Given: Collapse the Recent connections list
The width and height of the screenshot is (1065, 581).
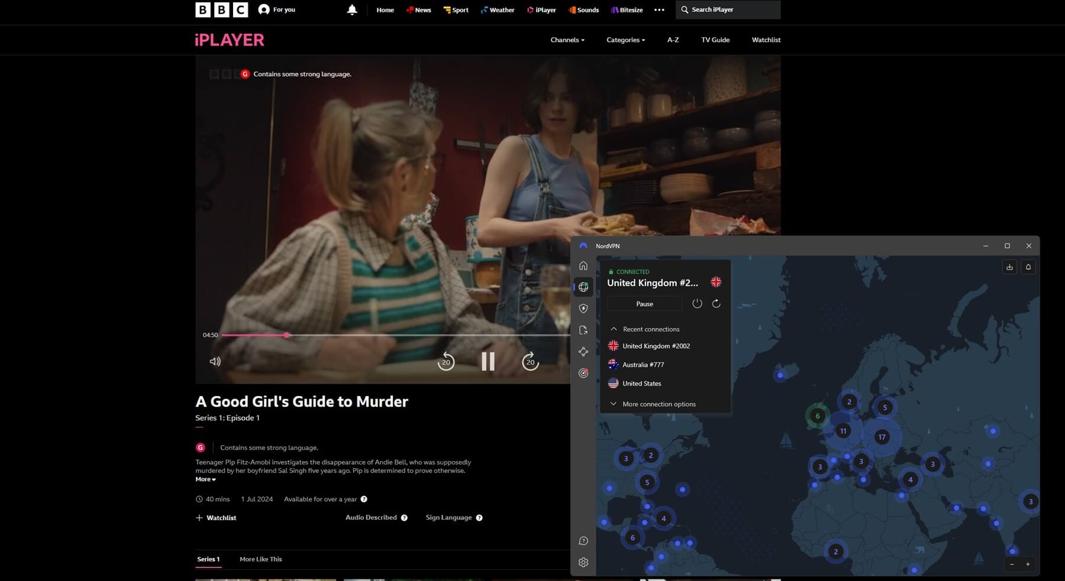Looking at the screenshot, I should pos(645,329).
